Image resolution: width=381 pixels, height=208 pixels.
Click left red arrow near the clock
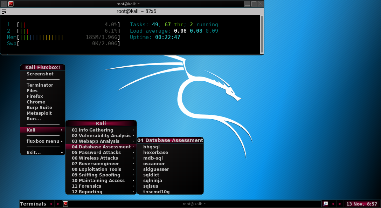[x=333, y=204]
